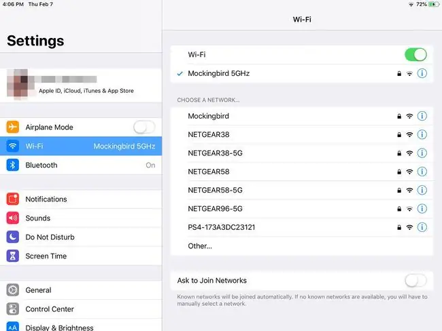Click the Screen Time hourglass icon
Image resolution: width=442 pixels, height=331 pixels.
pyautogui.click(x=13, y=256)
